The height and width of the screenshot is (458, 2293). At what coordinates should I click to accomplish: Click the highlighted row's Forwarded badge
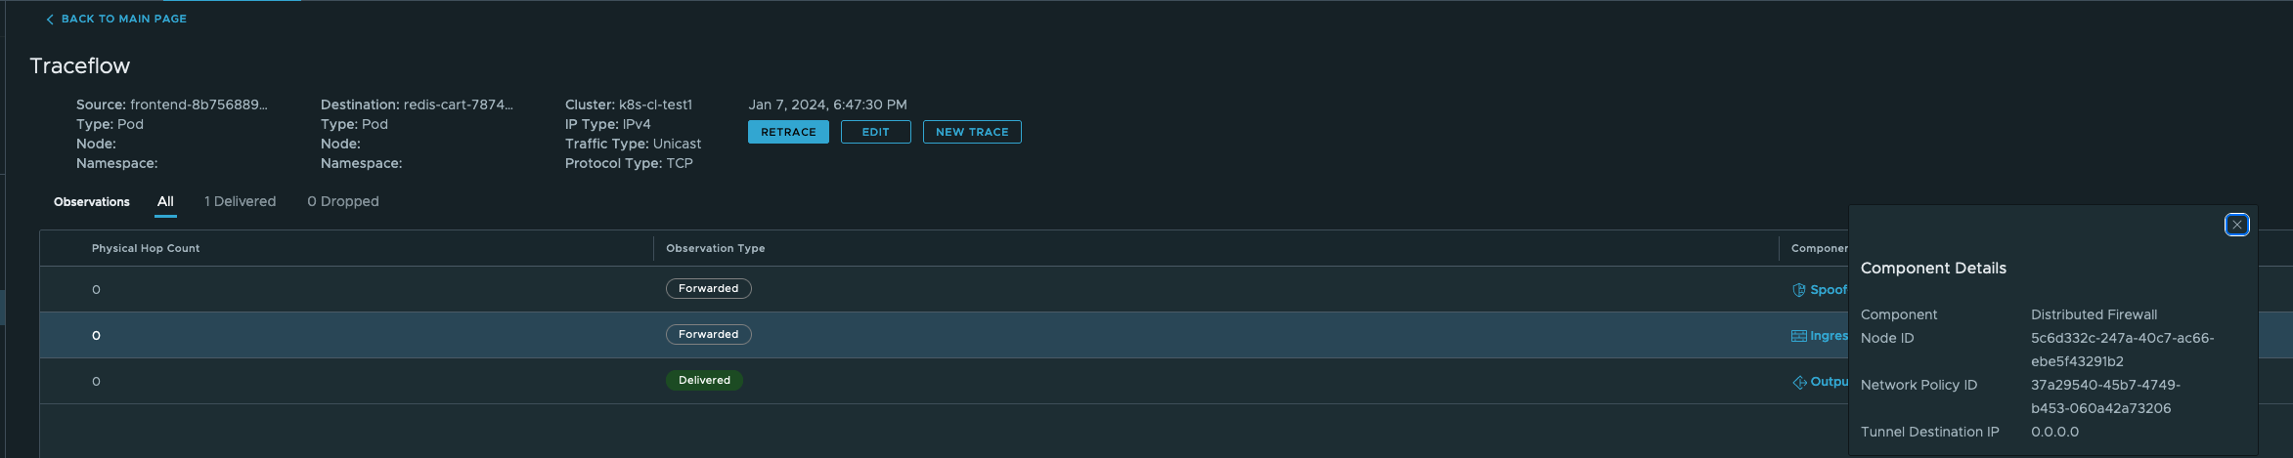click(x=708, y=335)
